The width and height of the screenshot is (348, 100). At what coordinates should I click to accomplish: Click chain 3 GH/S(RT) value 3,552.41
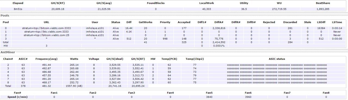tap(138, 68)
